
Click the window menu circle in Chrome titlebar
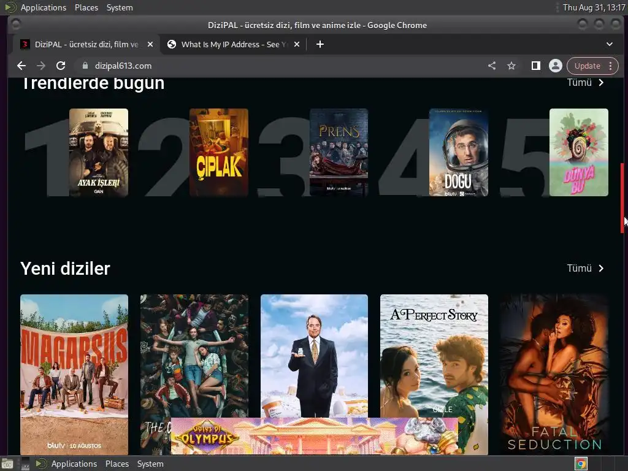tap(15, 25)
